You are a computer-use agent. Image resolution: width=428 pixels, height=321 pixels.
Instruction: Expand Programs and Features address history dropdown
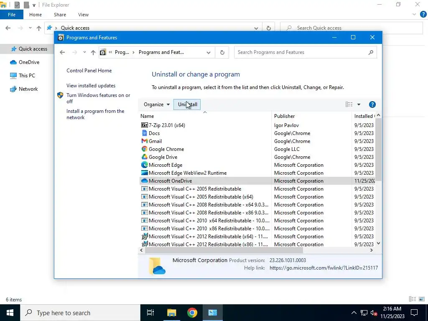click(209, 52)
